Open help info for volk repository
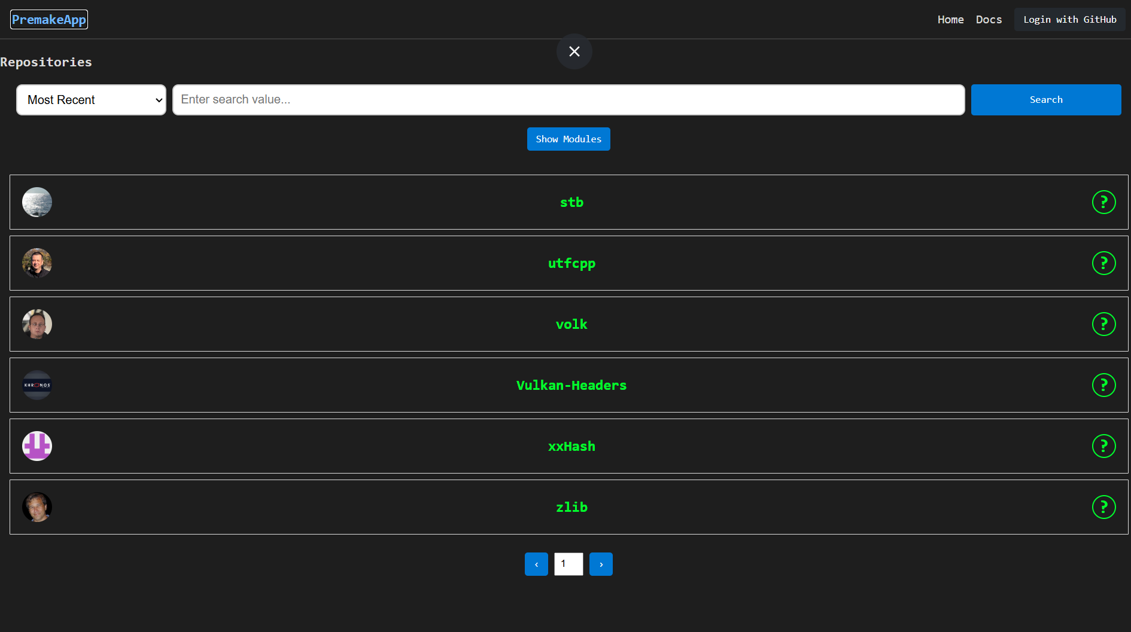Viewport: 1131px width, 632px height. pos(1103,324)
